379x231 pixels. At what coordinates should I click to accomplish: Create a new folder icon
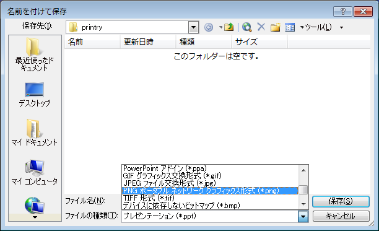276,27
